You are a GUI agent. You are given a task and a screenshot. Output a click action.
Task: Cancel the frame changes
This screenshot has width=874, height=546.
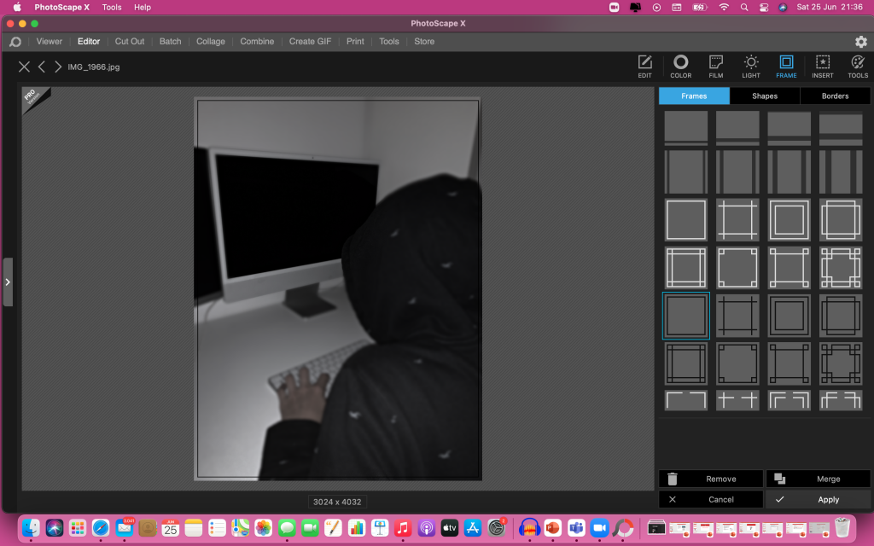tap(711, 499)
